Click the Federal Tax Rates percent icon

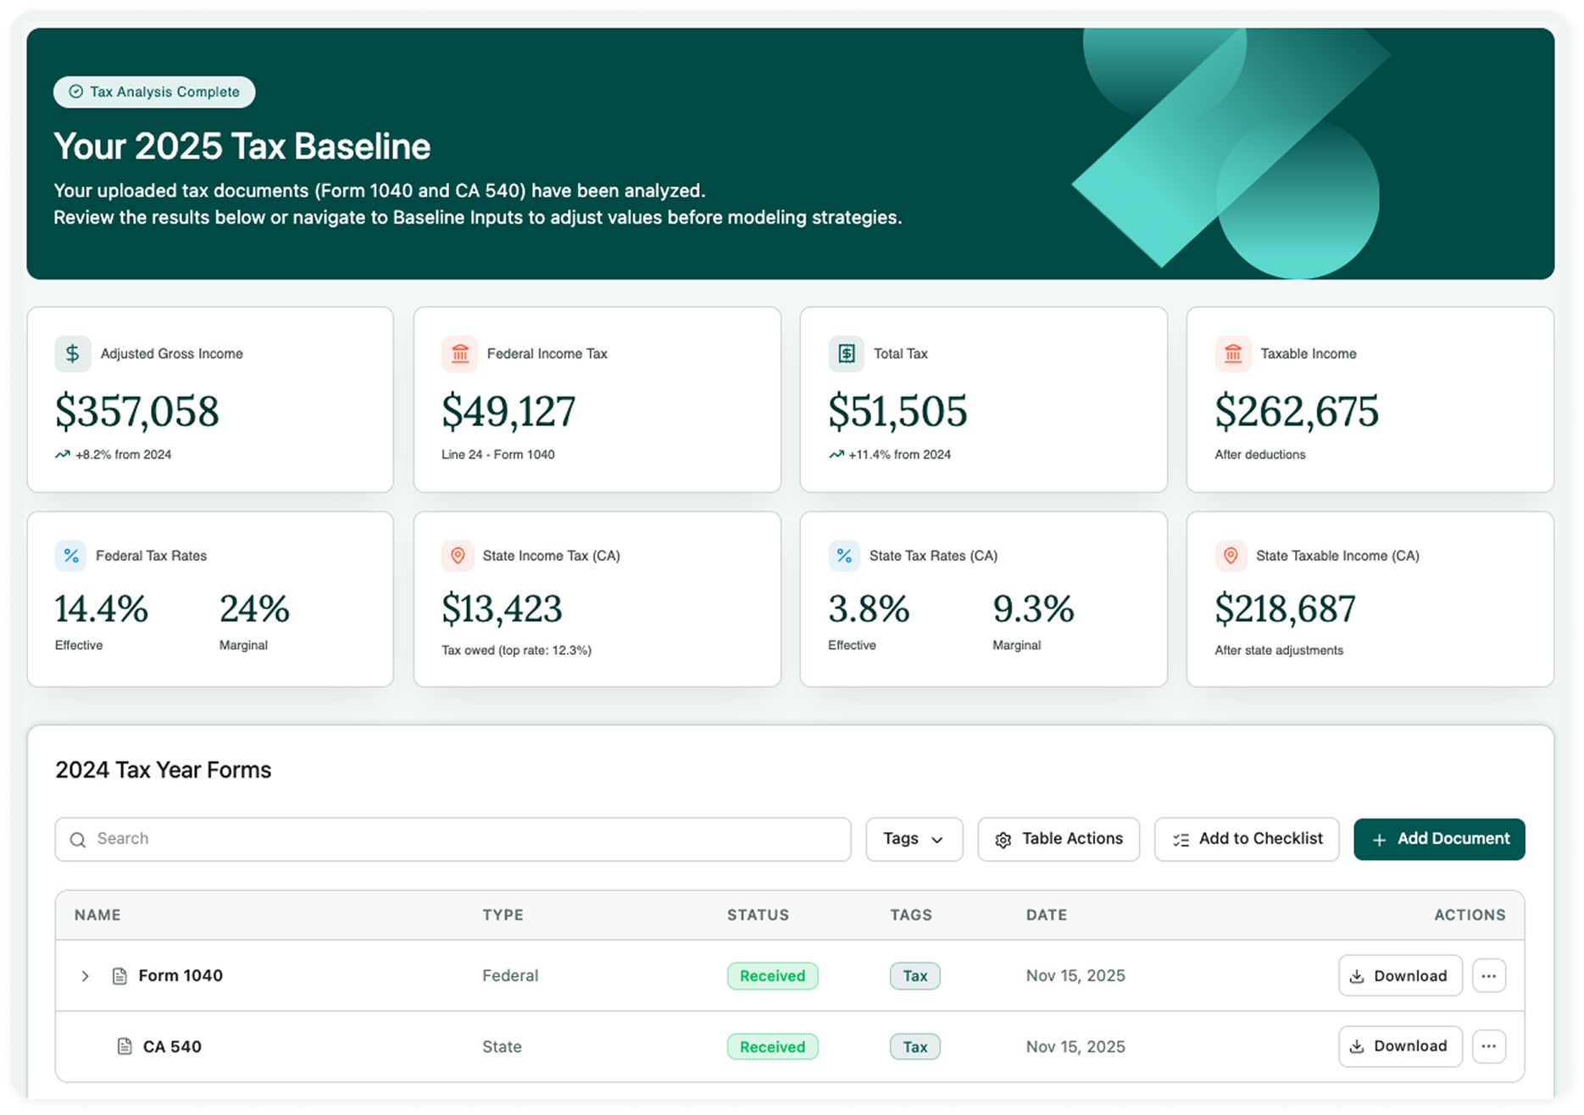click(x=71, y=556)
